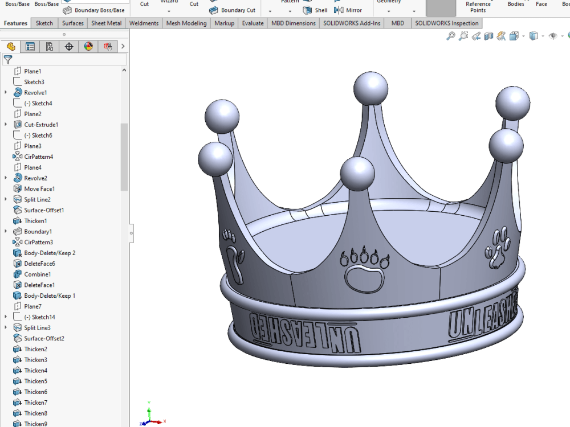This screenshot has width=570, height=427.
Task: Show more manager tabs with chevron
Action: click(x=123, y=47)
